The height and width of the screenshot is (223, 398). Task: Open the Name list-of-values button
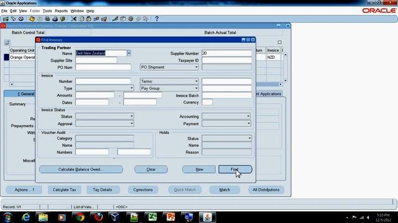tap(129, 53)
